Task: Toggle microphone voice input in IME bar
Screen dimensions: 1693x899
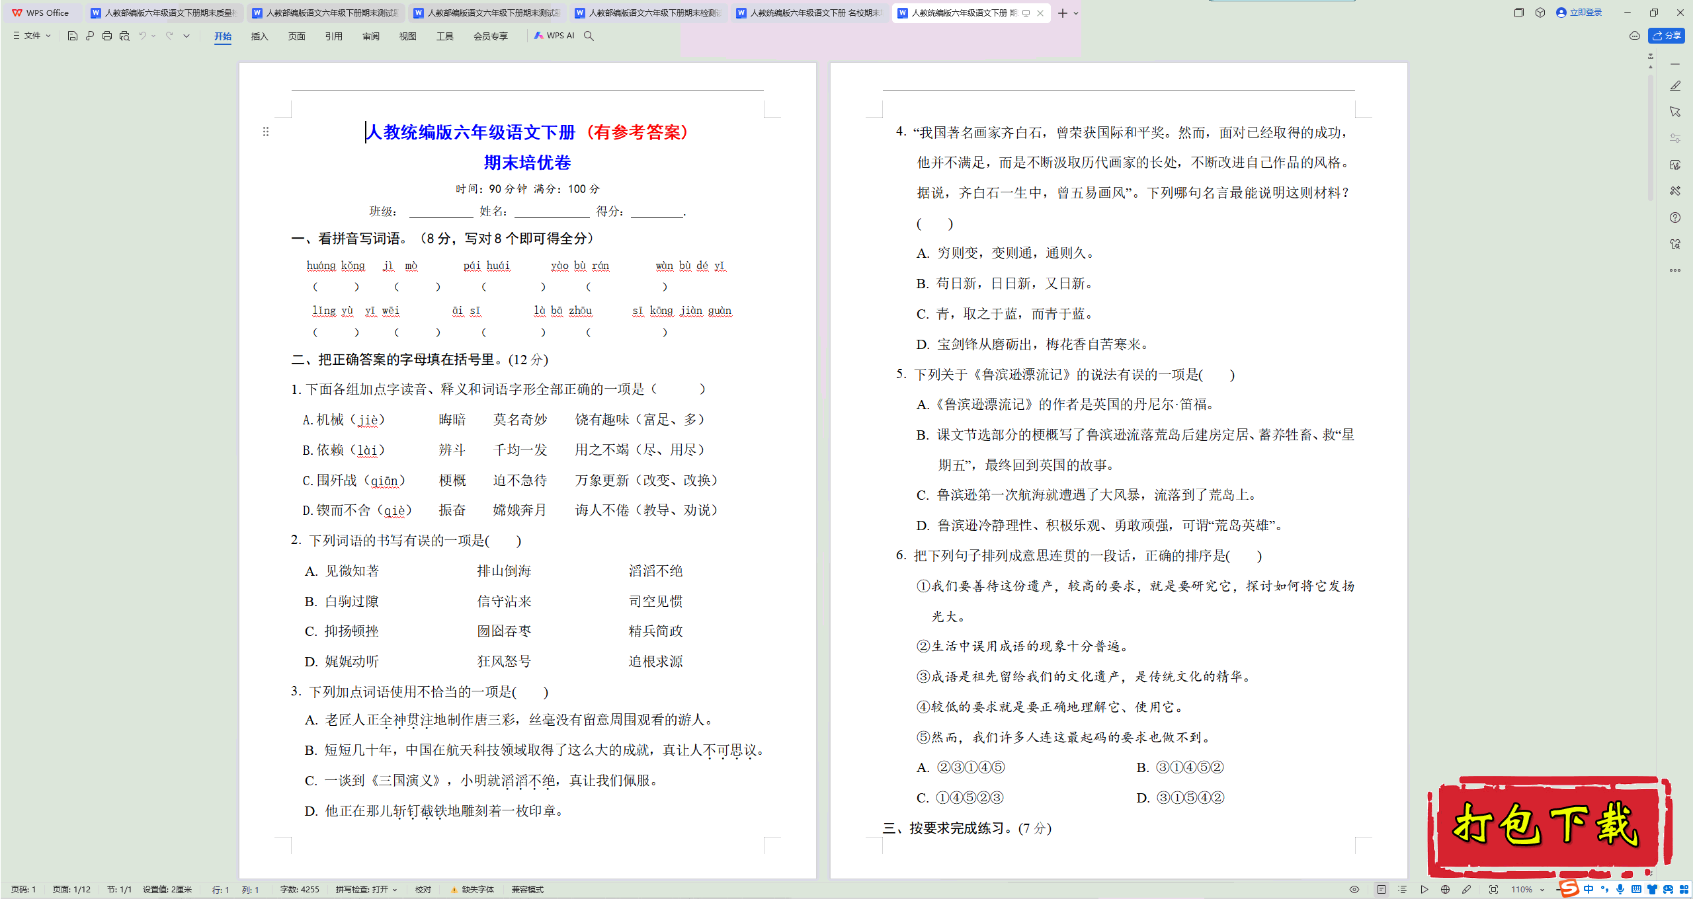Action: pos(1620,889)
